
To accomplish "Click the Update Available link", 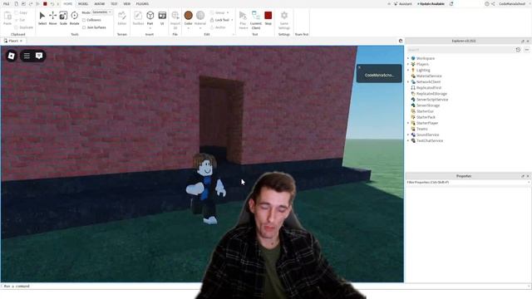I will (431, 3).
